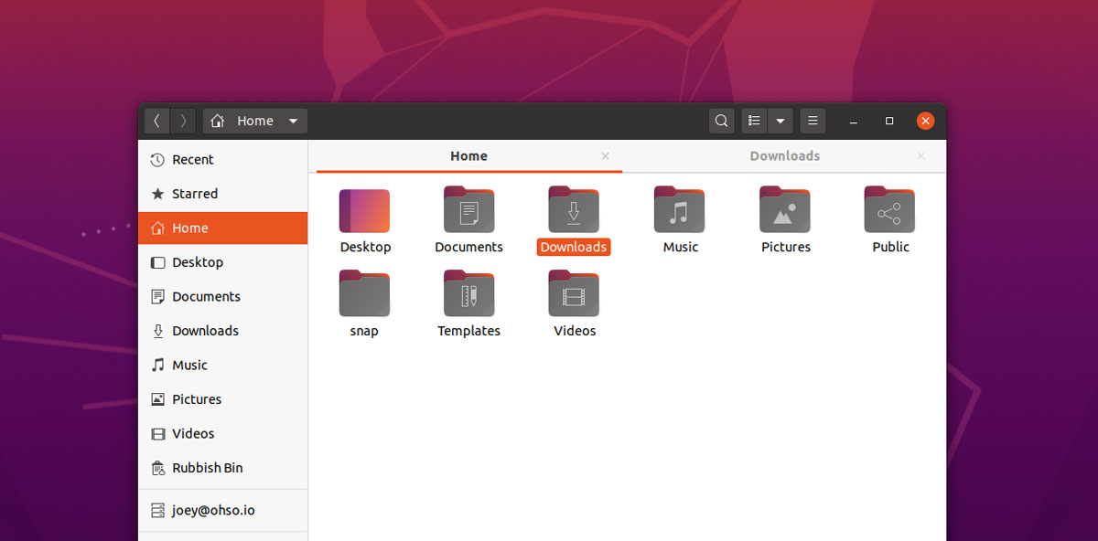Open the hamburger menu

(813, 120)
